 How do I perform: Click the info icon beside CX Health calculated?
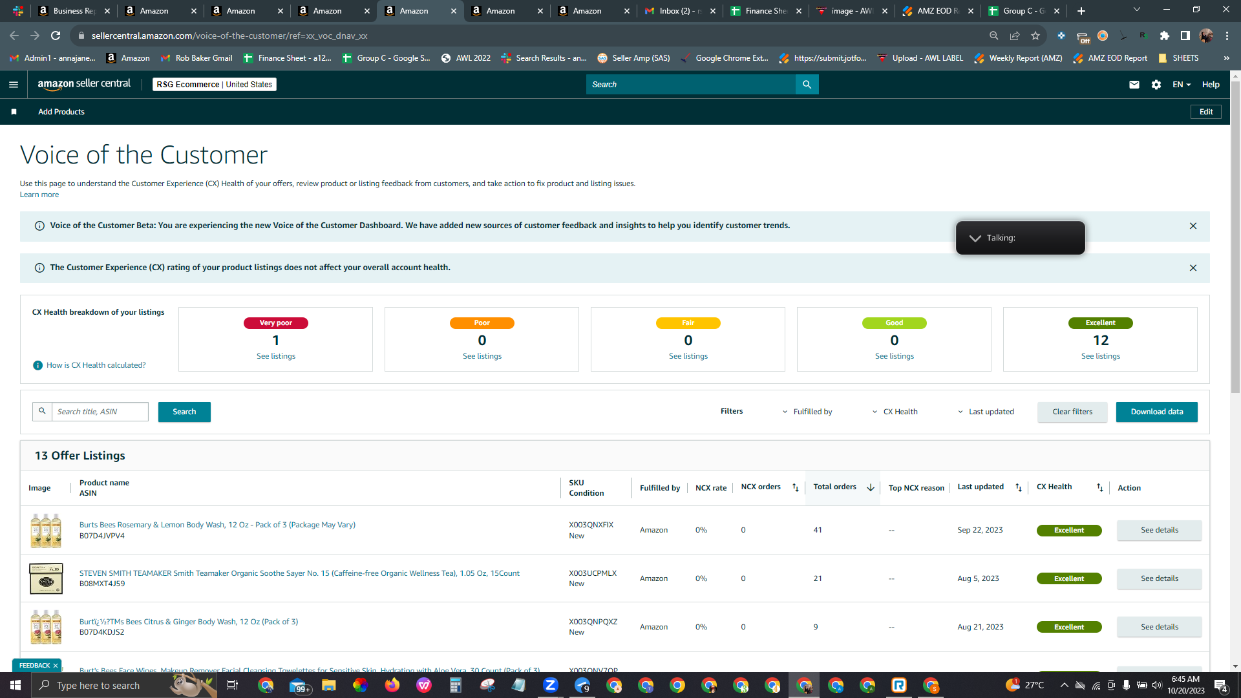coord(37,366)
